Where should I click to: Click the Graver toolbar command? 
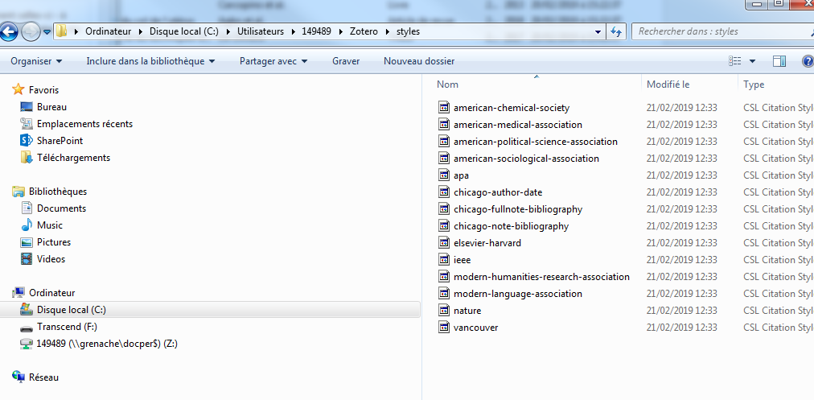(x=346, y=61)
